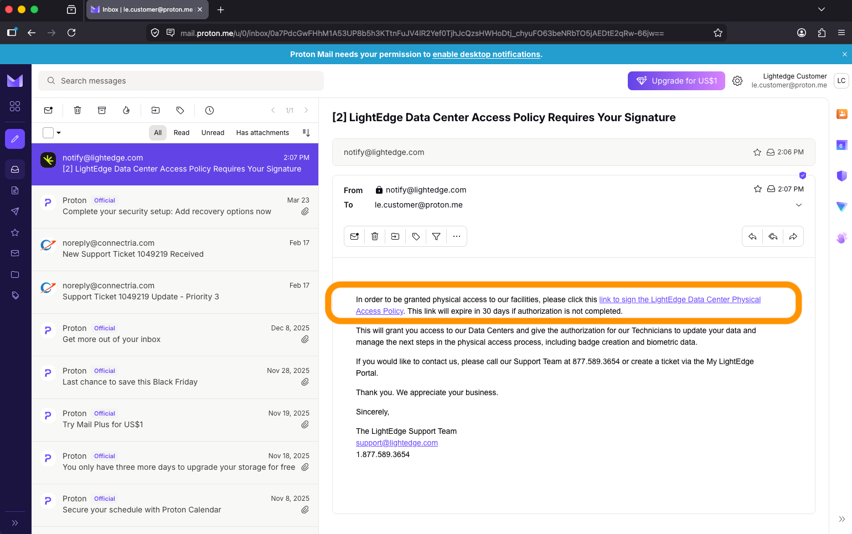Open the Secure your schedule with Proton Calendar email
Image resolution: width=852 pixels, height=534 pixels.
(175, 505)
